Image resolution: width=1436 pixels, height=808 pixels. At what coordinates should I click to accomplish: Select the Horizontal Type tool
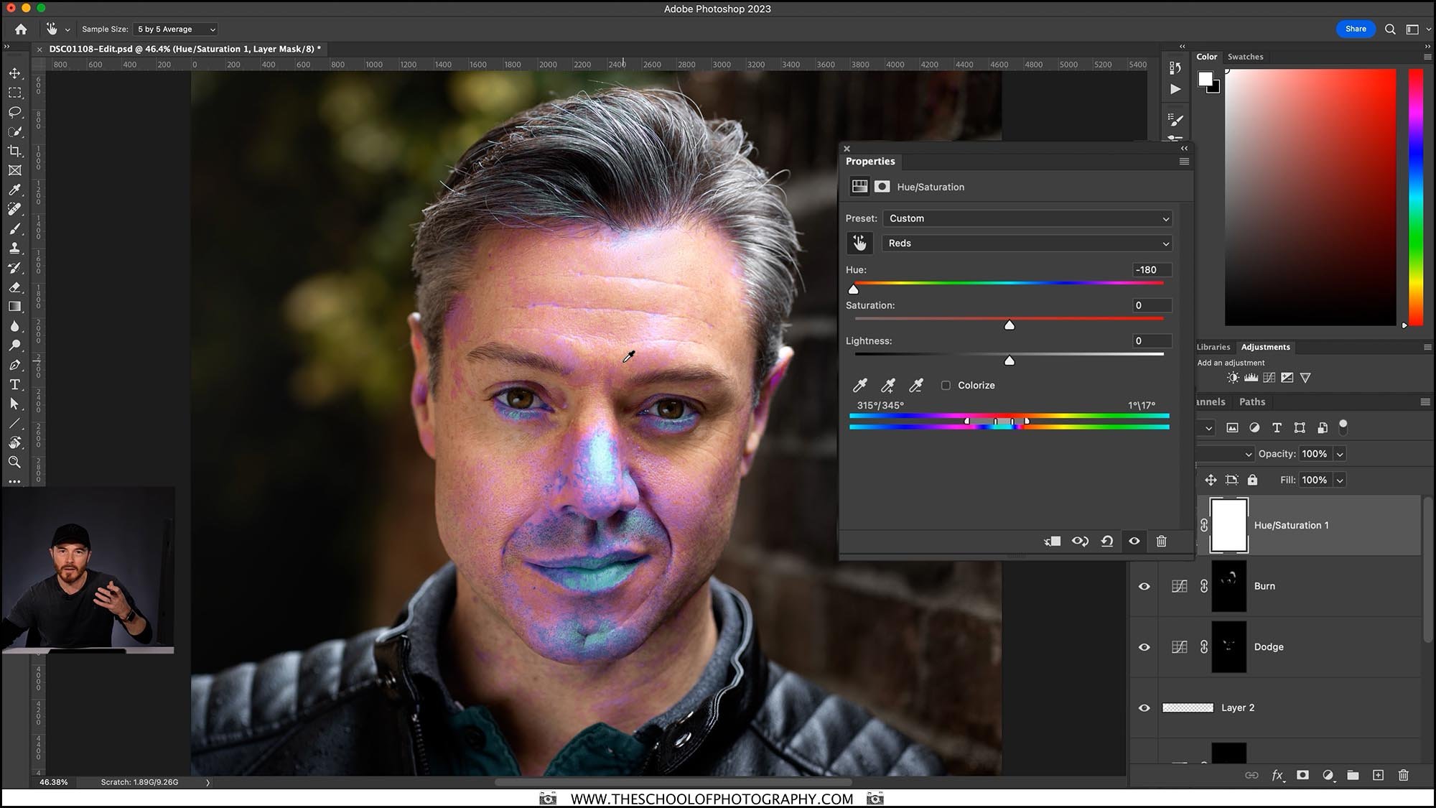(x=14, y=384)
